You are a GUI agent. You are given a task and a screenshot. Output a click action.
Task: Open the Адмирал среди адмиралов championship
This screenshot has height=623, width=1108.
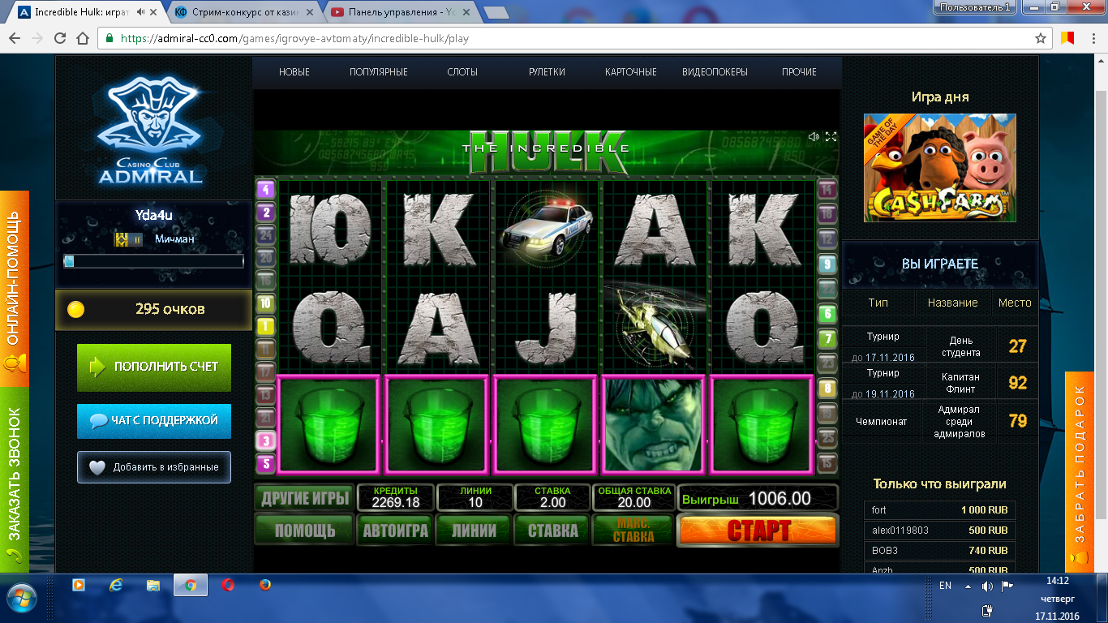coord(961,421)
